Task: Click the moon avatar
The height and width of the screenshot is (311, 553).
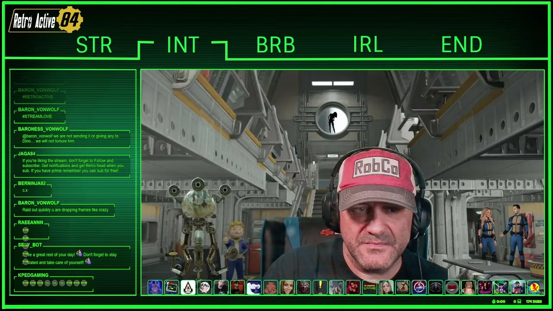Action: click(204, 287)
